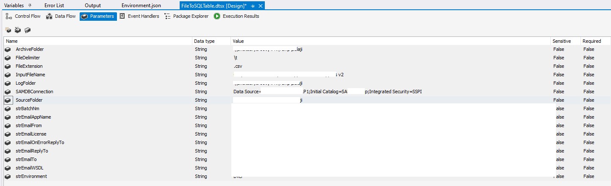Click the Add Parameter toolbar icon
This screenshot has height=186, width=611.
pos(8,30)
